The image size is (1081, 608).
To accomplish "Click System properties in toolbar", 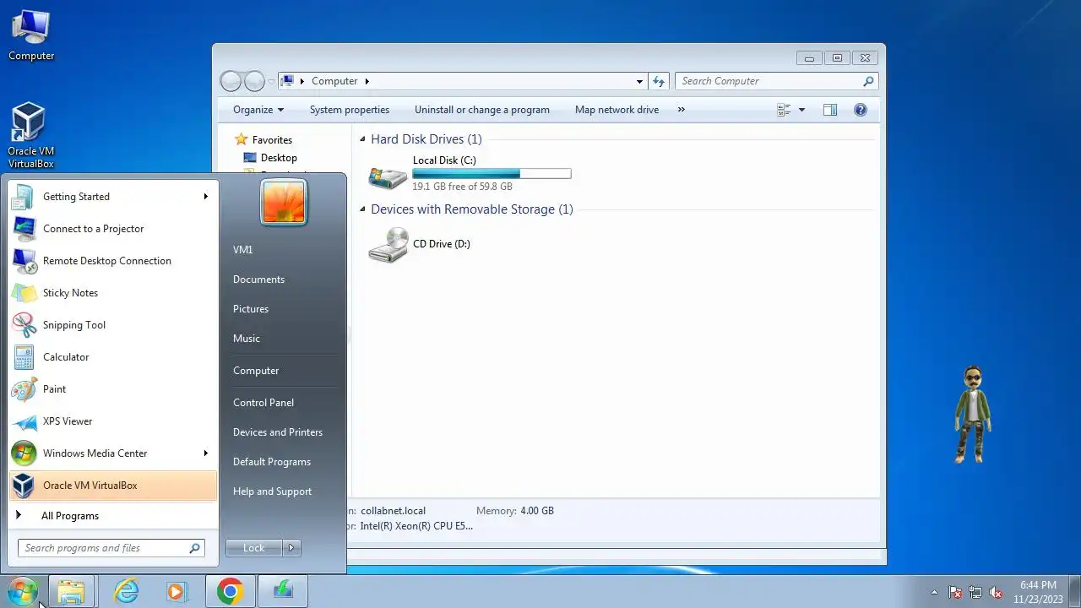I will (350, 110).
